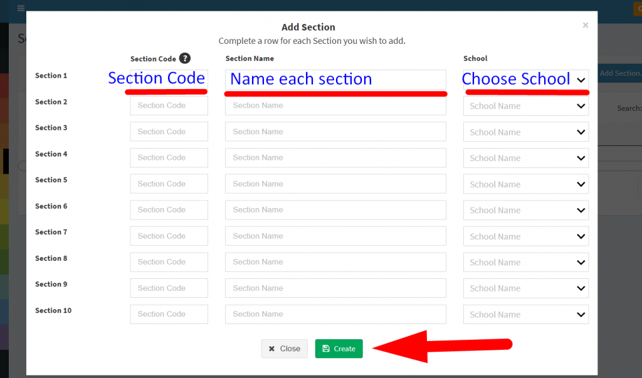Open the Section 9 School Name dropdown
Screen dimensions: 642x378
coord(526,288)
